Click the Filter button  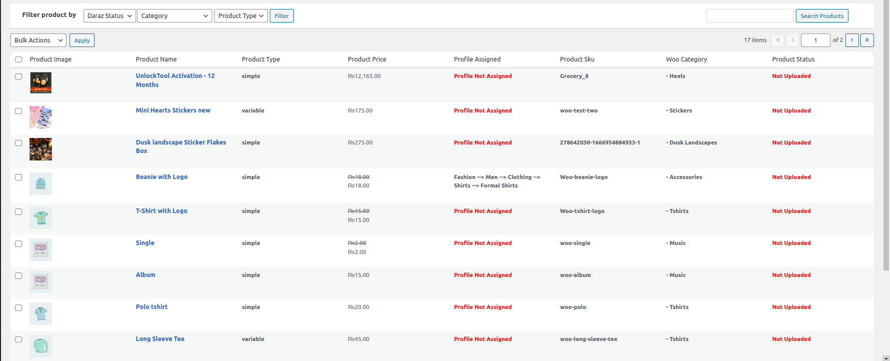[x=281, y=16]
